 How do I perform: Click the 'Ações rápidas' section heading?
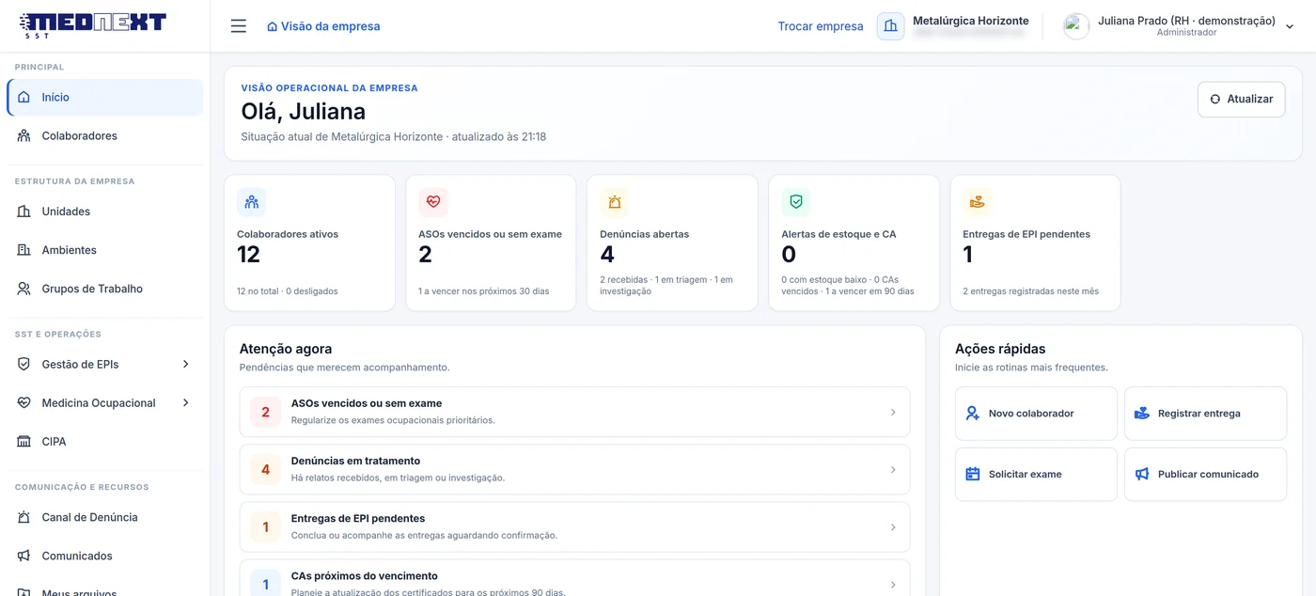click(x=1000, y=349)
